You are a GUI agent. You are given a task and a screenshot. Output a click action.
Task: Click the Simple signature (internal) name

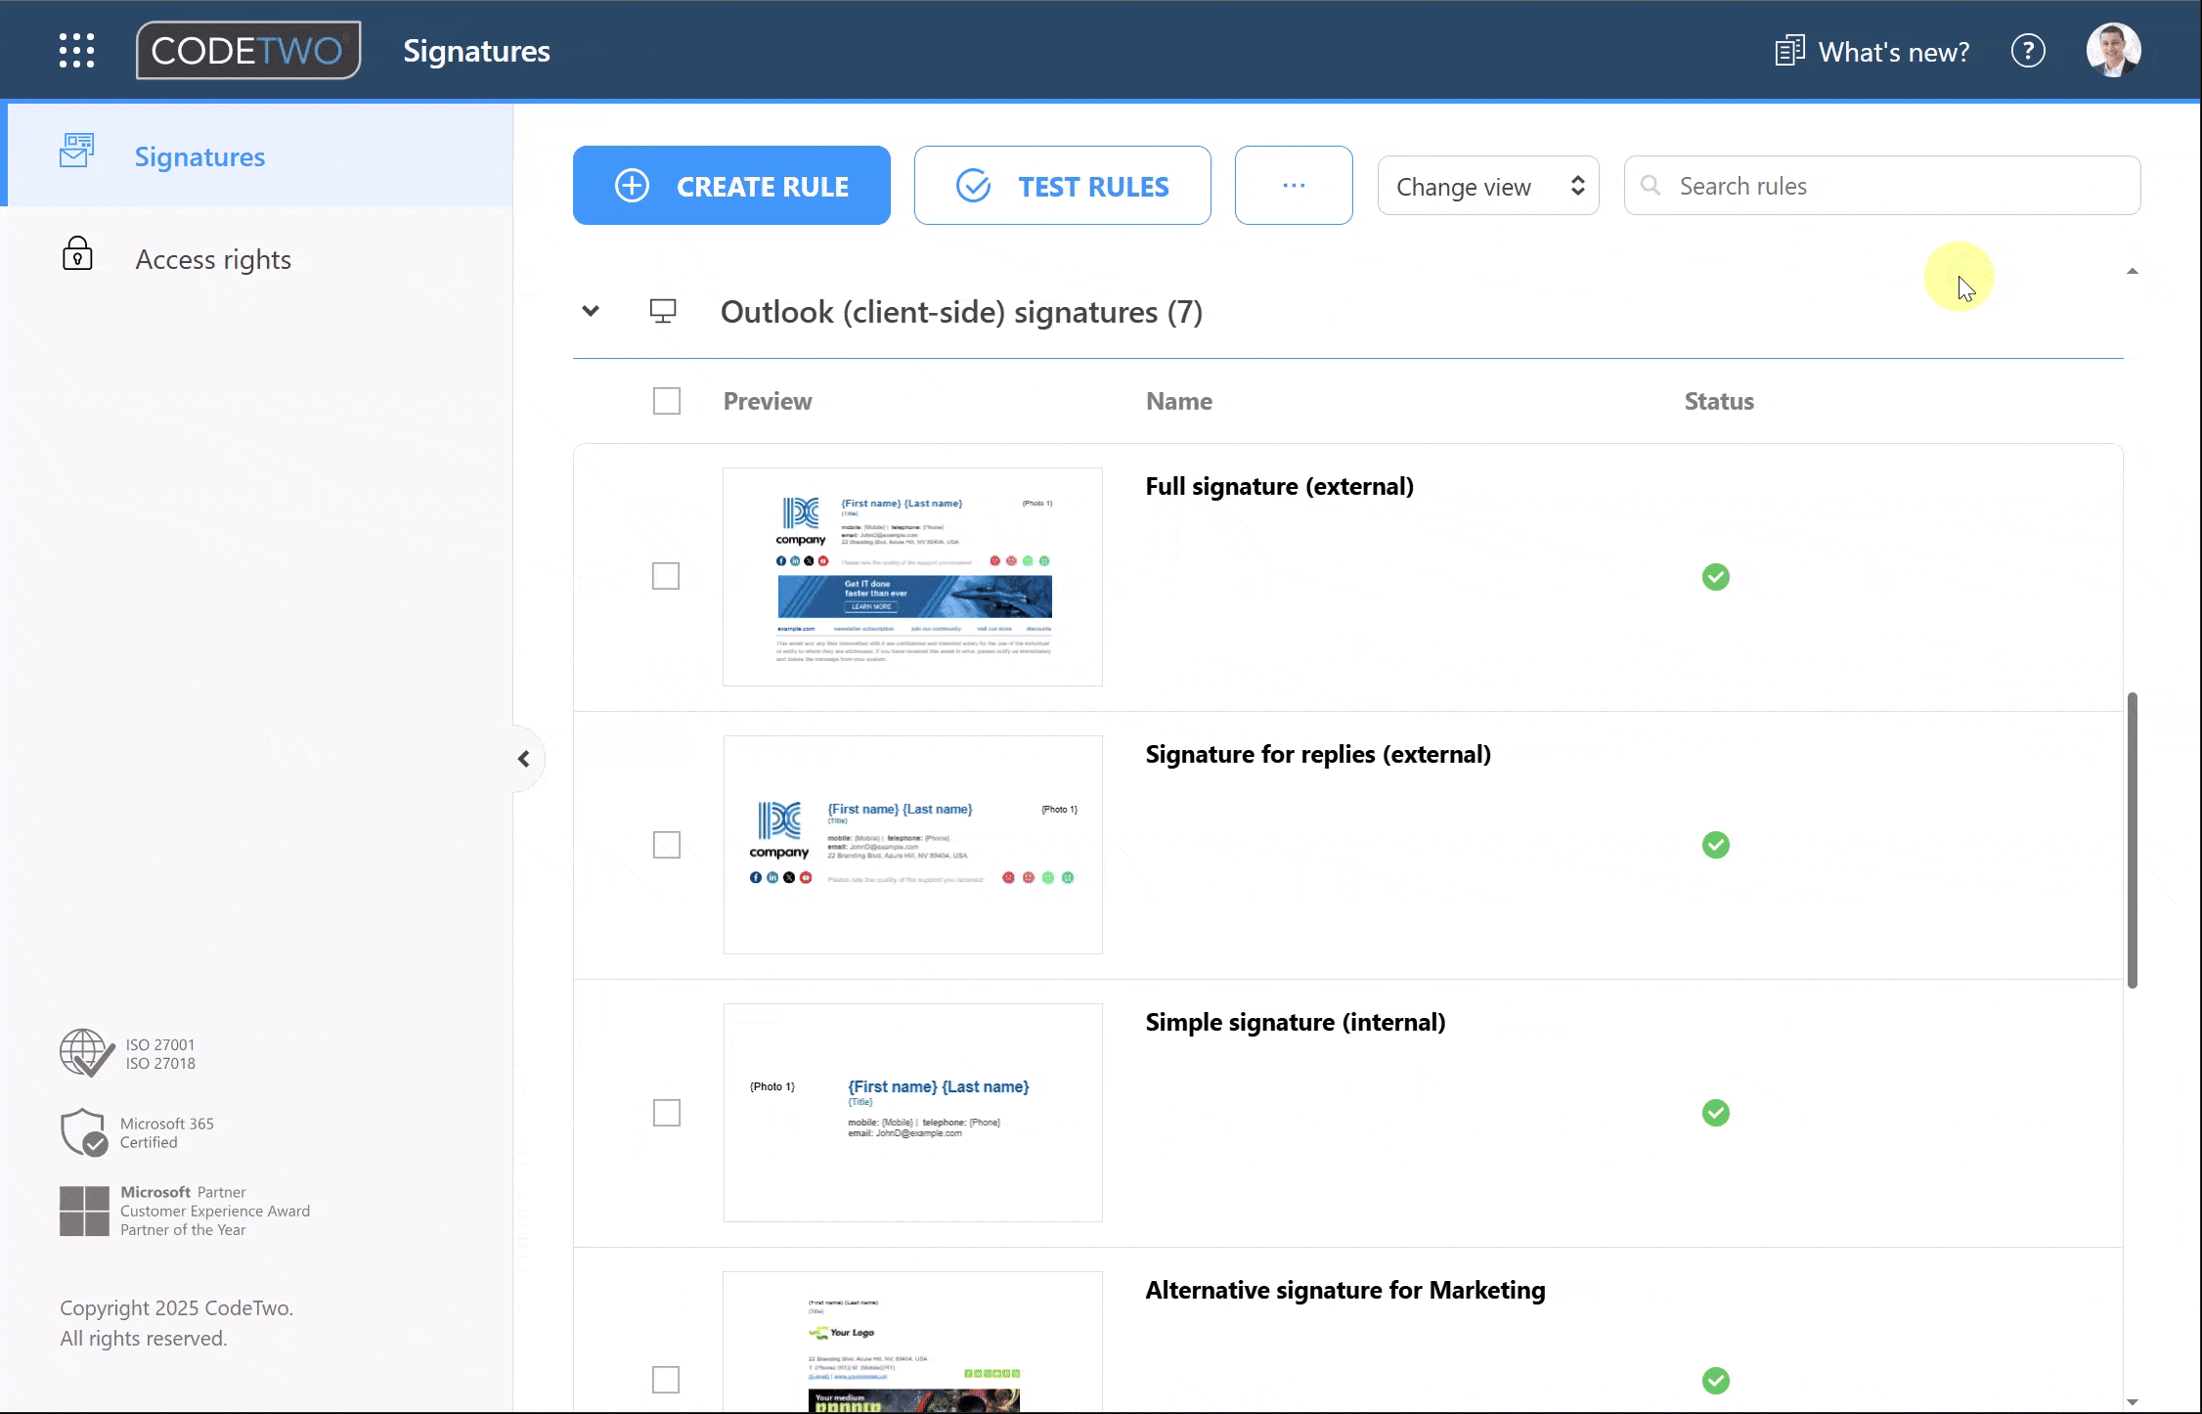(1296, 1022)
